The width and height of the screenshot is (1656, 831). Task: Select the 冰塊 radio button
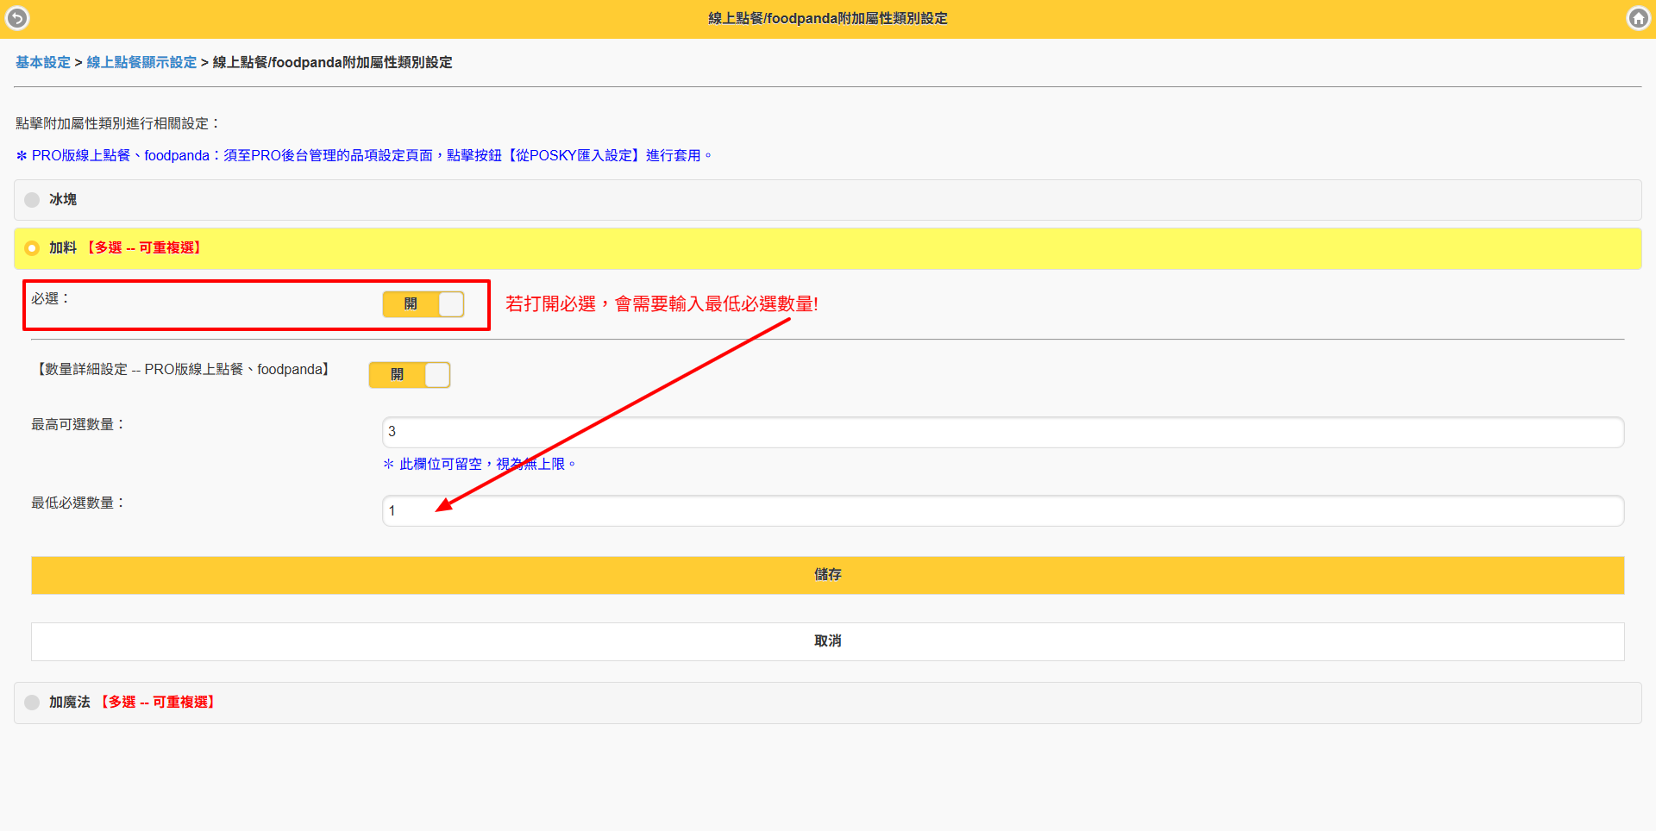point(32,200)
